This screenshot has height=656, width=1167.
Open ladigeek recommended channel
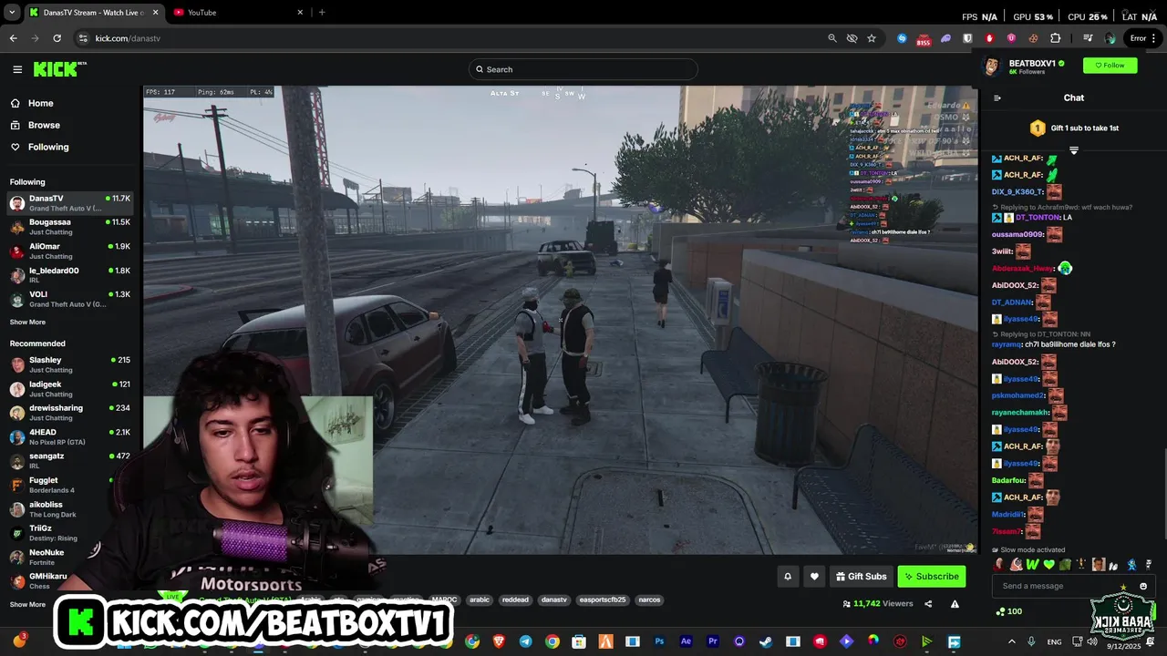(x=70, y=389)
